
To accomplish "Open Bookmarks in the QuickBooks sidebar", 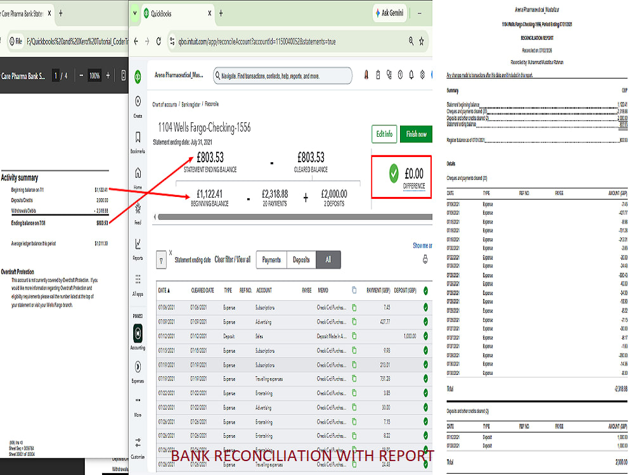I will 138,142.
